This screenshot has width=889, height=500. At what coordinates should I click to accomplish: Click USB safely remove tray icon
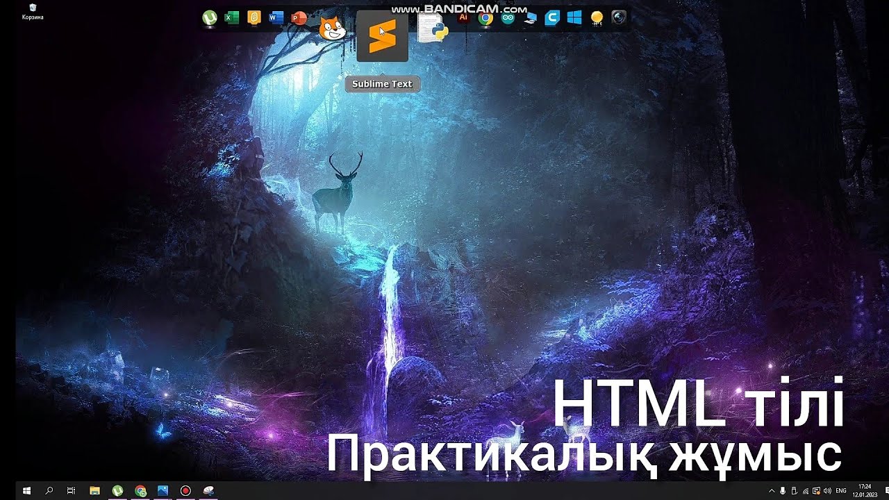coord(794,491)
